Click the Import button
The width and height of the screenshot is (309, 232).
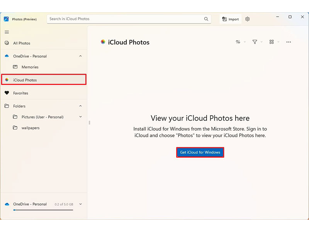pos(230,19)
